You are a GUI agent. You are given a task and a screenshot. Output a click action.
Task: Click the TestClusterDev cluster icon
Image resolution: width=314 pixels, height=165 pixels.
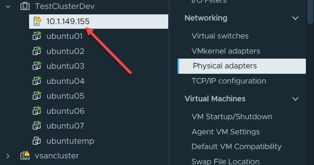(x=24, y=7)
